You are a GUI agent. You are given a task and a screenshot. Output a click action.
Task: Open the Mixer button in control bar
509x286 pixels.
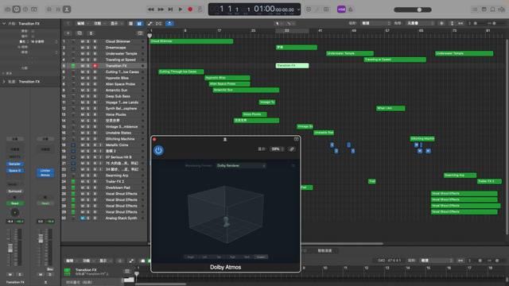58,10
